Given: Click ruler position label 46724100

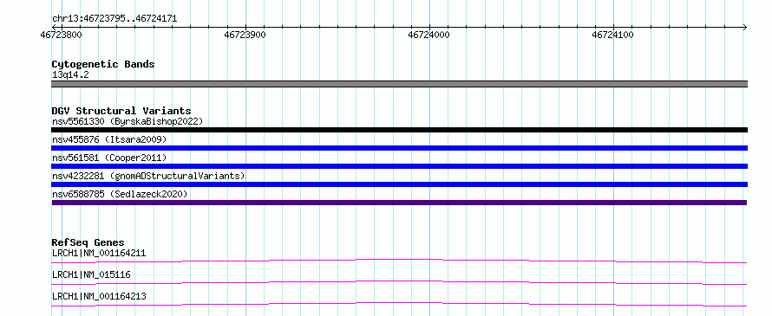Looking at the screenshot, I should tap(613, 35).
